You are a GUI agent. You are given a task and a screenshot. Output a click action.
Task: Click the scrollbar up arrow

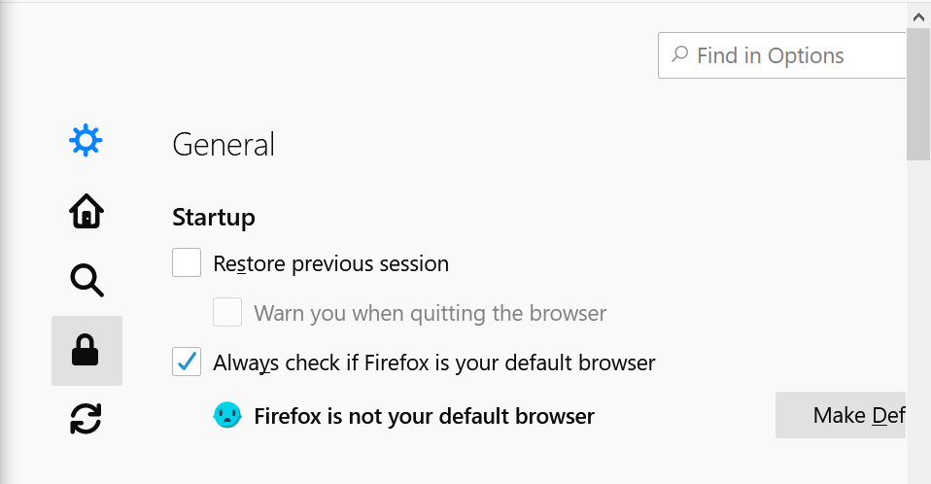click(918, 17)
